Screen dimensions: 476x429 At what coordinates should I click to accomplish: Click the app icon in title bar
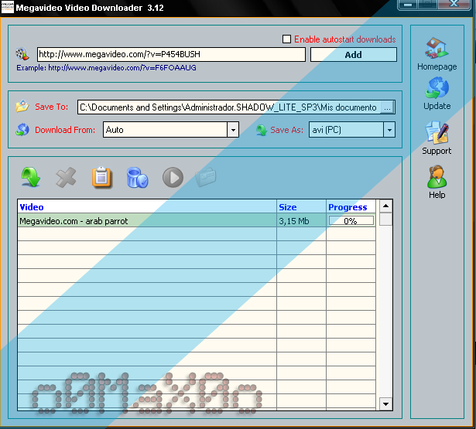[8, 7]
